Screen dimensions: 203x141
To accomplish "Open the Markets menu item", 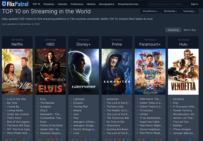I will (x=91, y=4).
